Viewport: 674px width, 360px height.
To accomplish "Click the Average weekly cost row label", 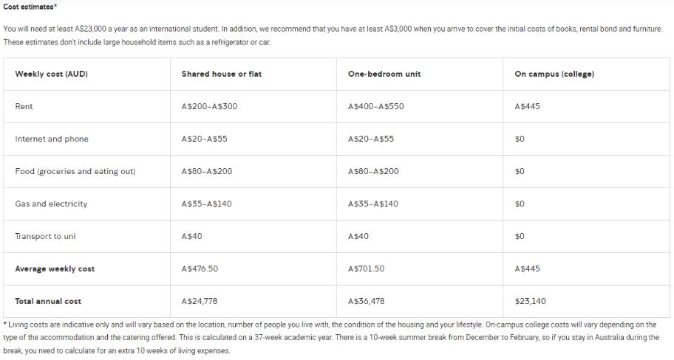I will pyautogui.click(x=55, y=269).
